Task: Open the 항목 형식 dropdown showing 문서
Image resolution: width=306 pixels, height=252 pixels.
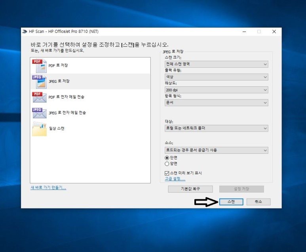Action: (217, 103)
